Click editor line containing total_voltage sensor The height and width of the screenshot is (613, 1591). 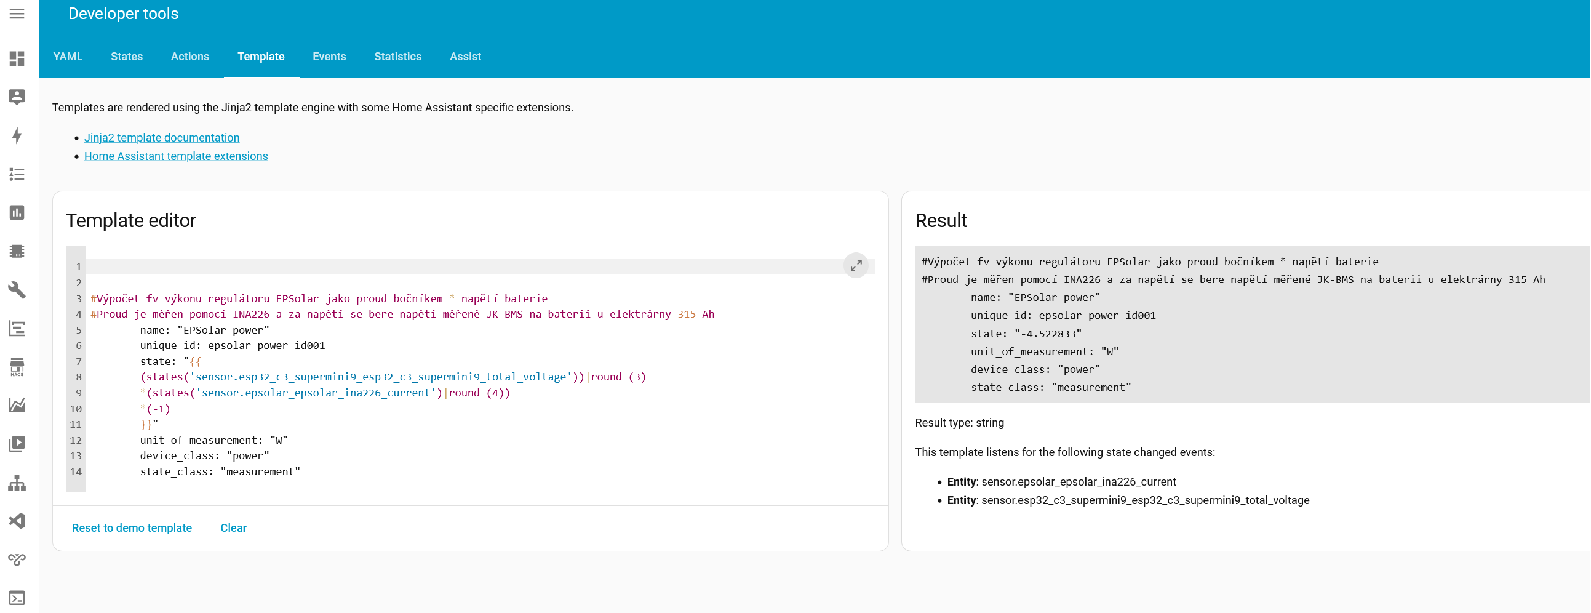pyautogui.click(x=393, y=377)
